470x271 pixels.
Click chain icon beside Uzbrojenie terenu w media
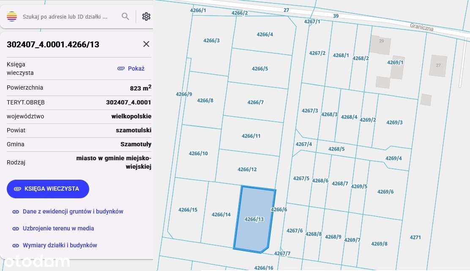coord(16,229)
